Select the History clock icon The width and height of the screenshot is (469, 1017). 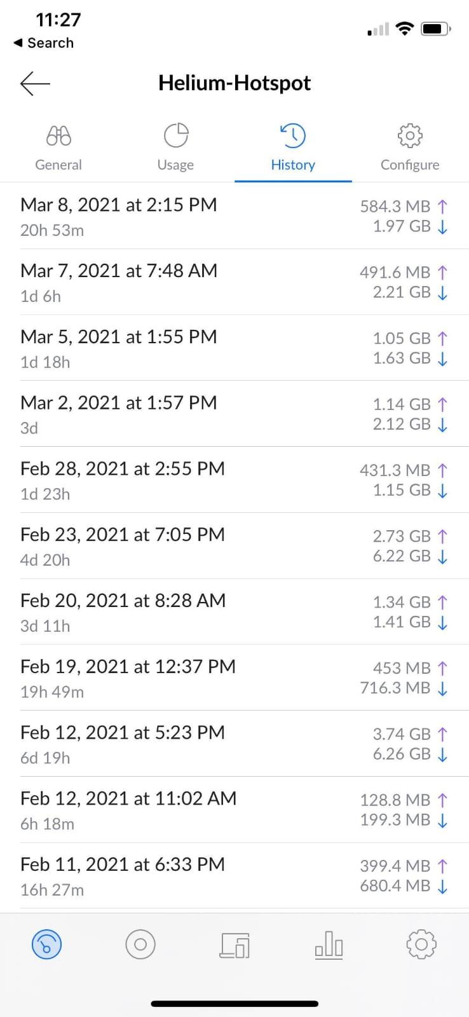[293, 136]
